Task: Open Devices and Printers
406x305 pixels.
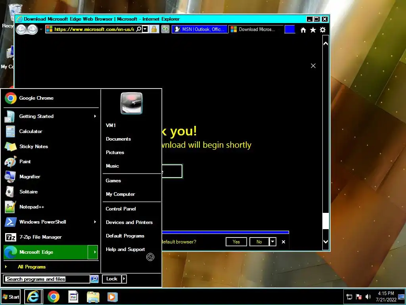Action: point(129,222)
